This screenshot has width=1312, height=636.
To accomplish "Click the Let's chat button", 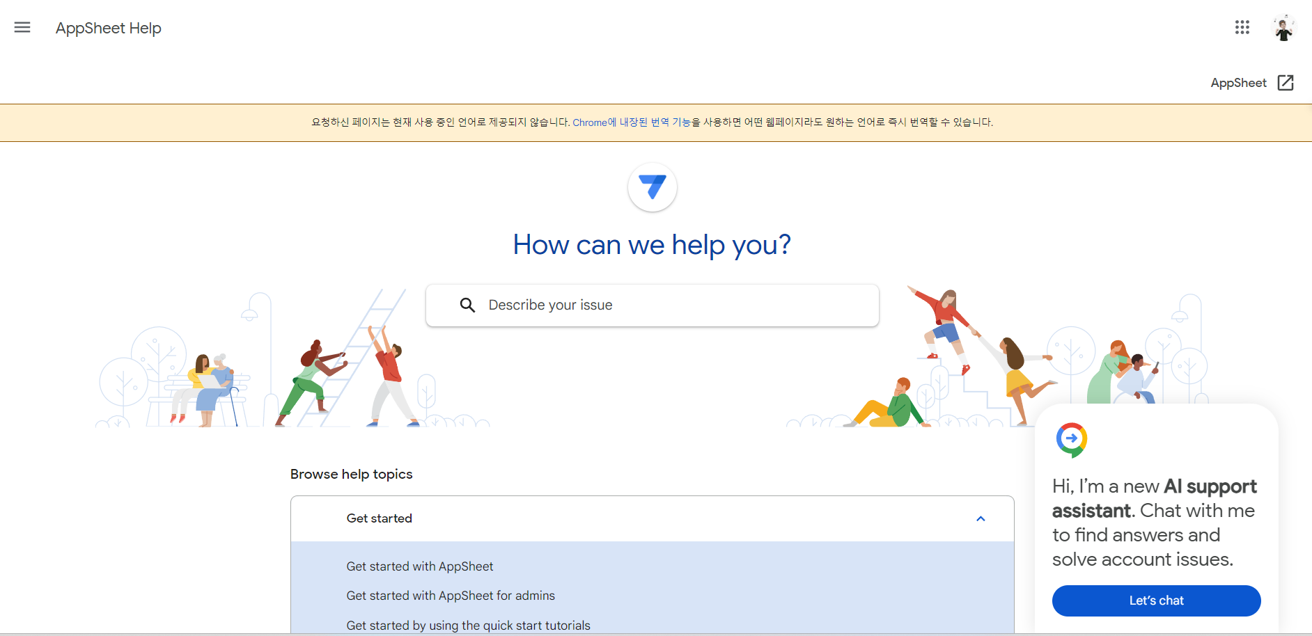I will (x=1156, y=601).
